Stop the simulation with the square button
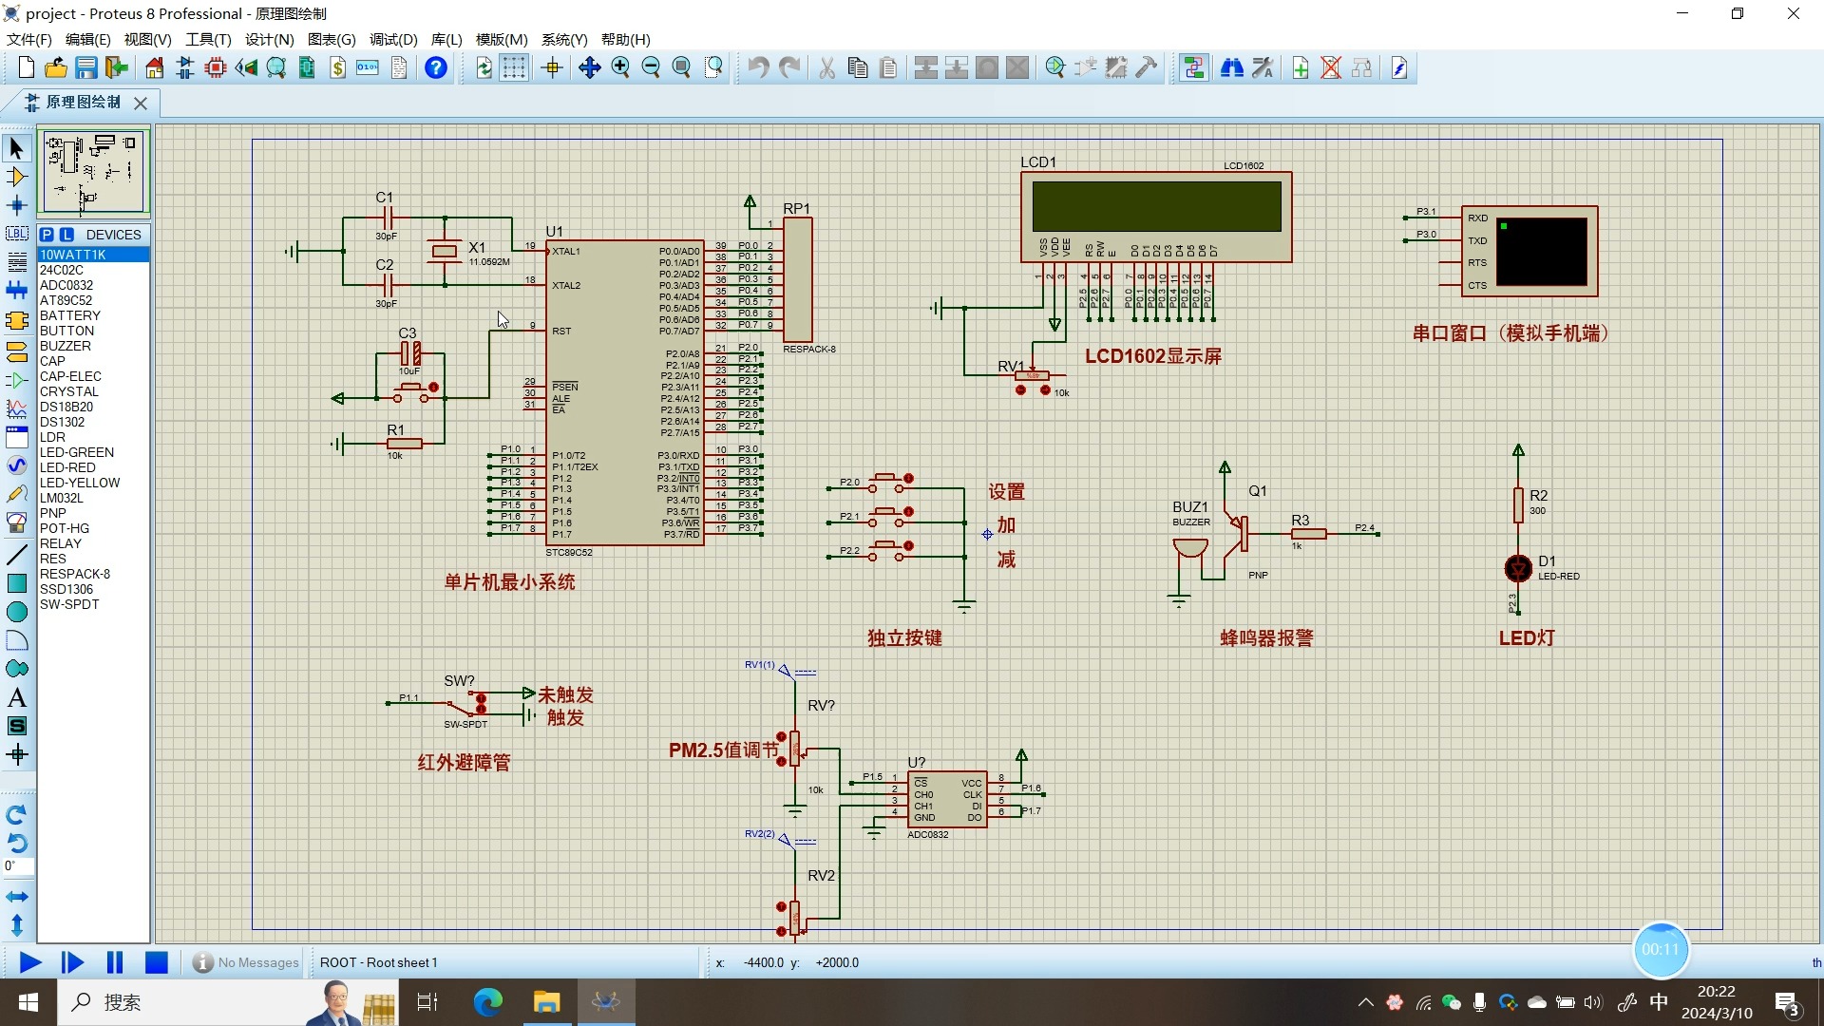The image size is (1824, 1026). pos(157,962)
